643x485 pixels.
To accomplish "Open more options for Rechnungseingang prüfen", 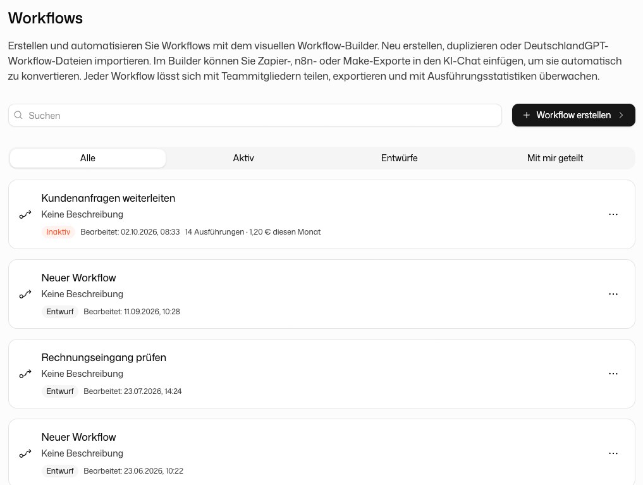I will tap(613, 374).
